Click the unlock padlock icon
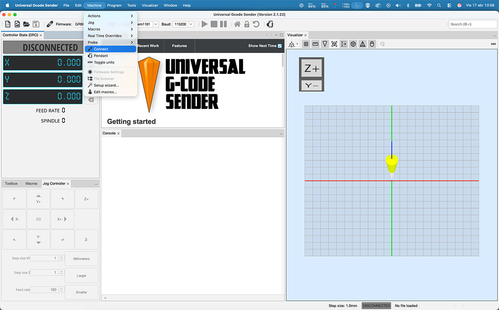 (247, 24)
